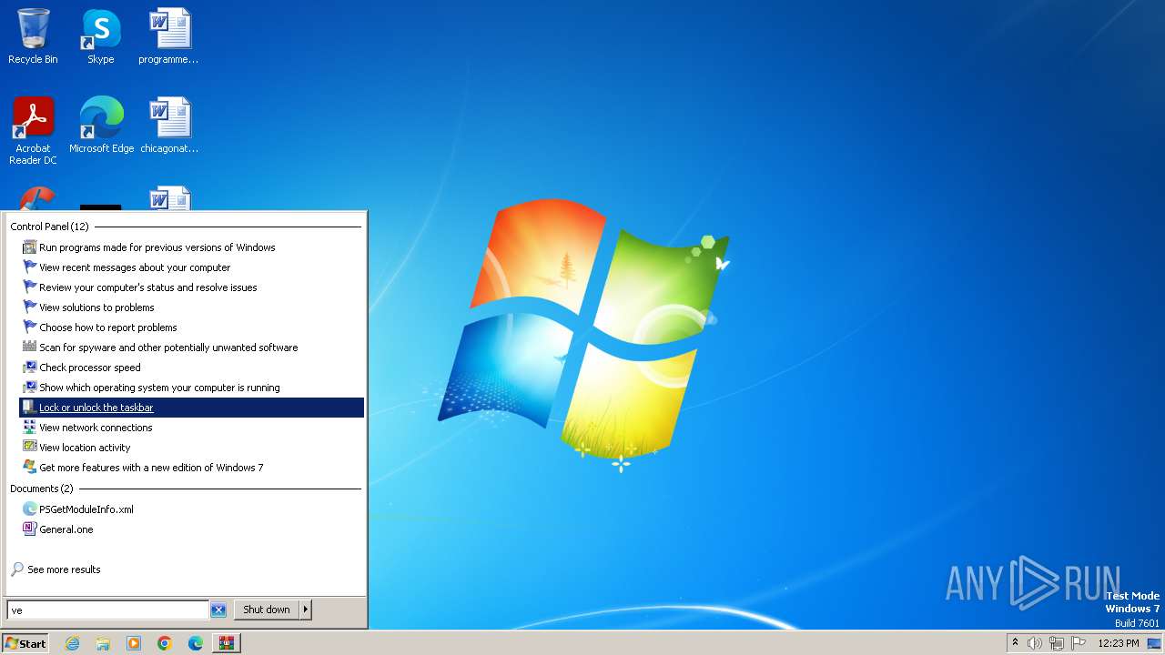This screenshot has width=1165, height=655.
Task: Select Lock or unlock the taskbar
Action: pyautogui.click(x=191, y=408)
